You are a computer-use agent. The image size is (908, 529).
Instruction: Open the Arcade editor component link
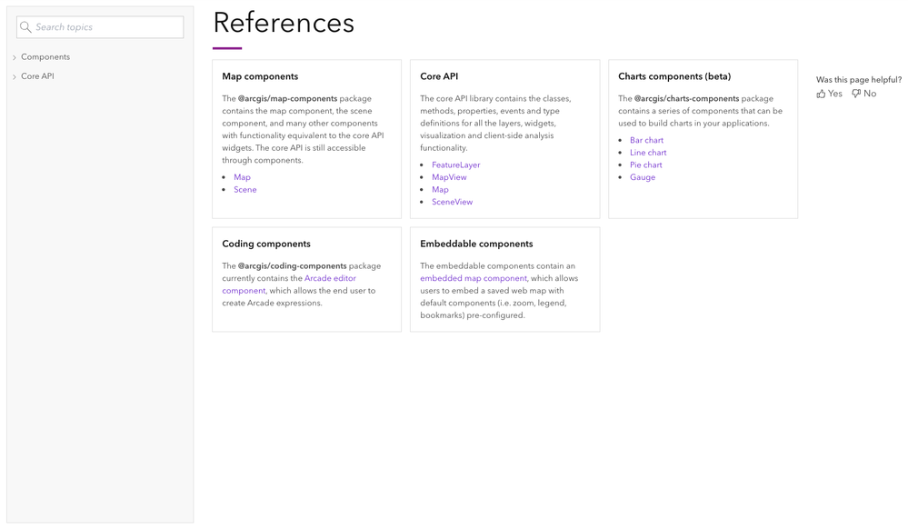pos(330,278)
